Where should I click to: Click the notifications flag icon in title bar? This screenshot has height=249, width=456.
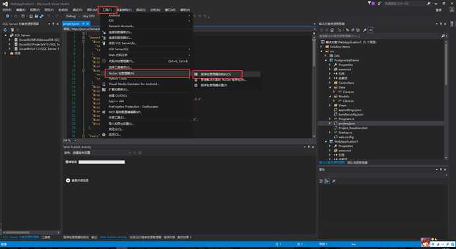(x=370, y=3)
